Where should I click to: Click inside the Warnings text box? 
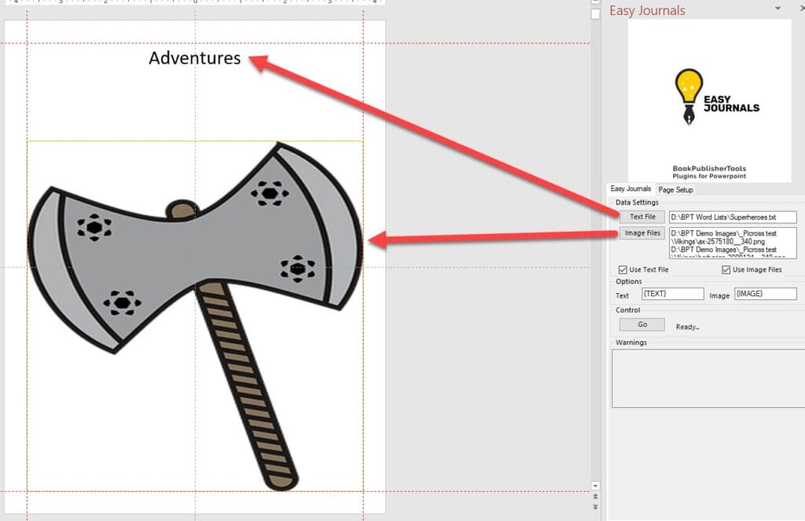(x=708, y=378)
